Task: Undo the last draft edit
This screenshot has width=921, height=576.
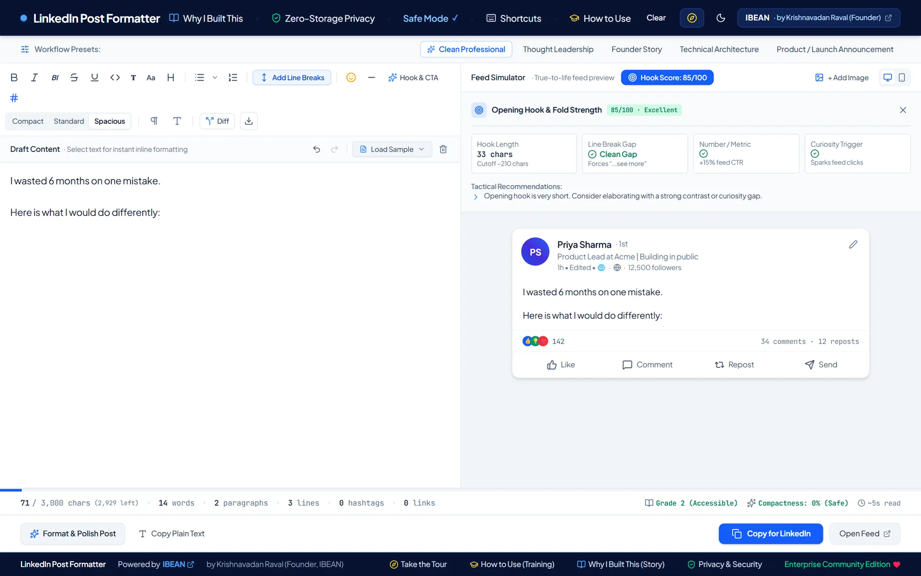Action: tap(317, 149)
